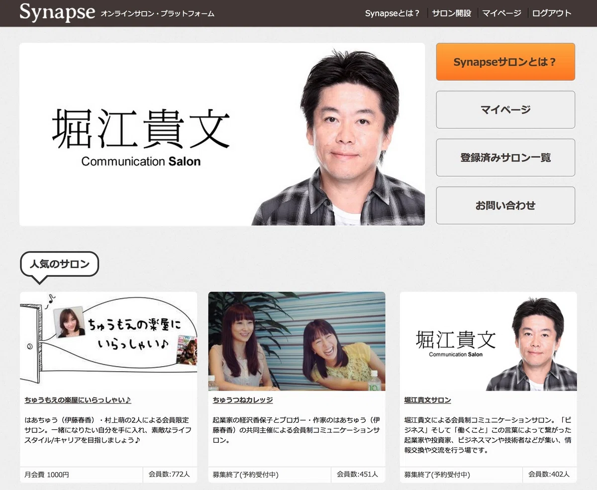Click the 会員数:772人 text
The height and width of the screenshot is (490, 597).
[x=169, y=474]
